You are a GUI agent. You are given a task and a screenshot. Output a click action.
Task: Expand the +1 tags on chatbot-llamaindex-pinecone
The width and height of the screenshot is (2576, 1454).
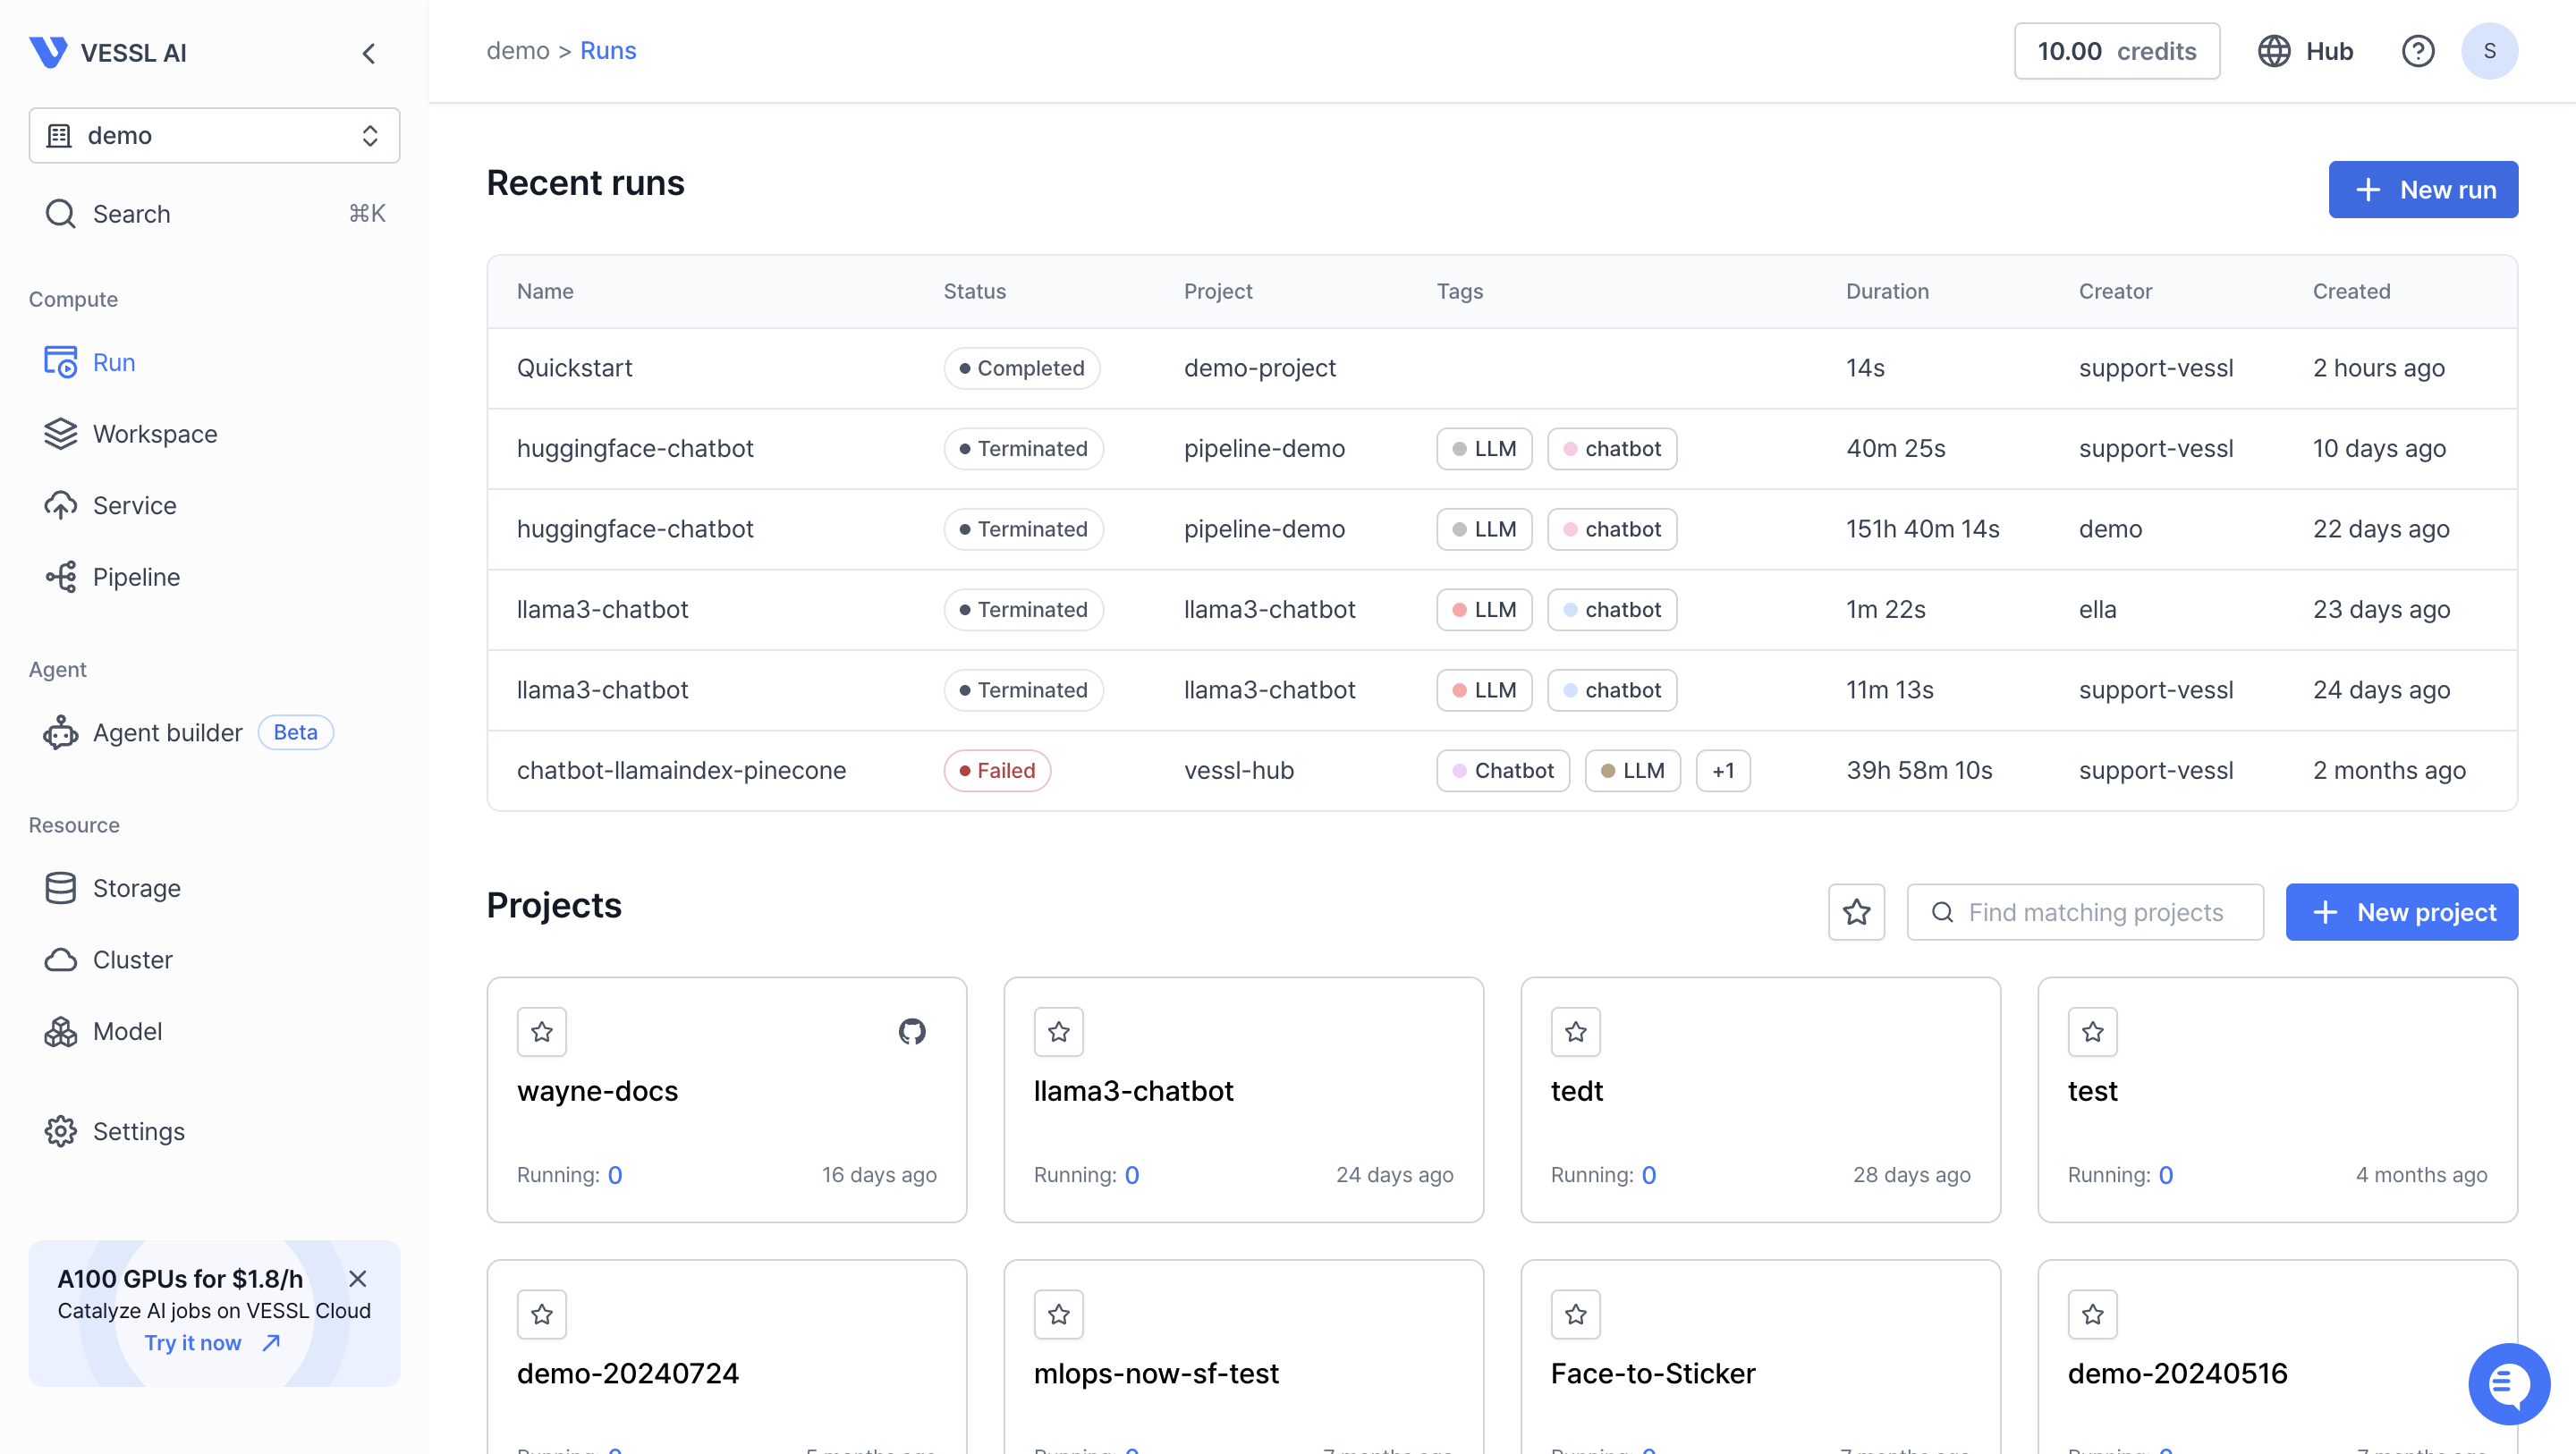click(x=1722, y=770)
